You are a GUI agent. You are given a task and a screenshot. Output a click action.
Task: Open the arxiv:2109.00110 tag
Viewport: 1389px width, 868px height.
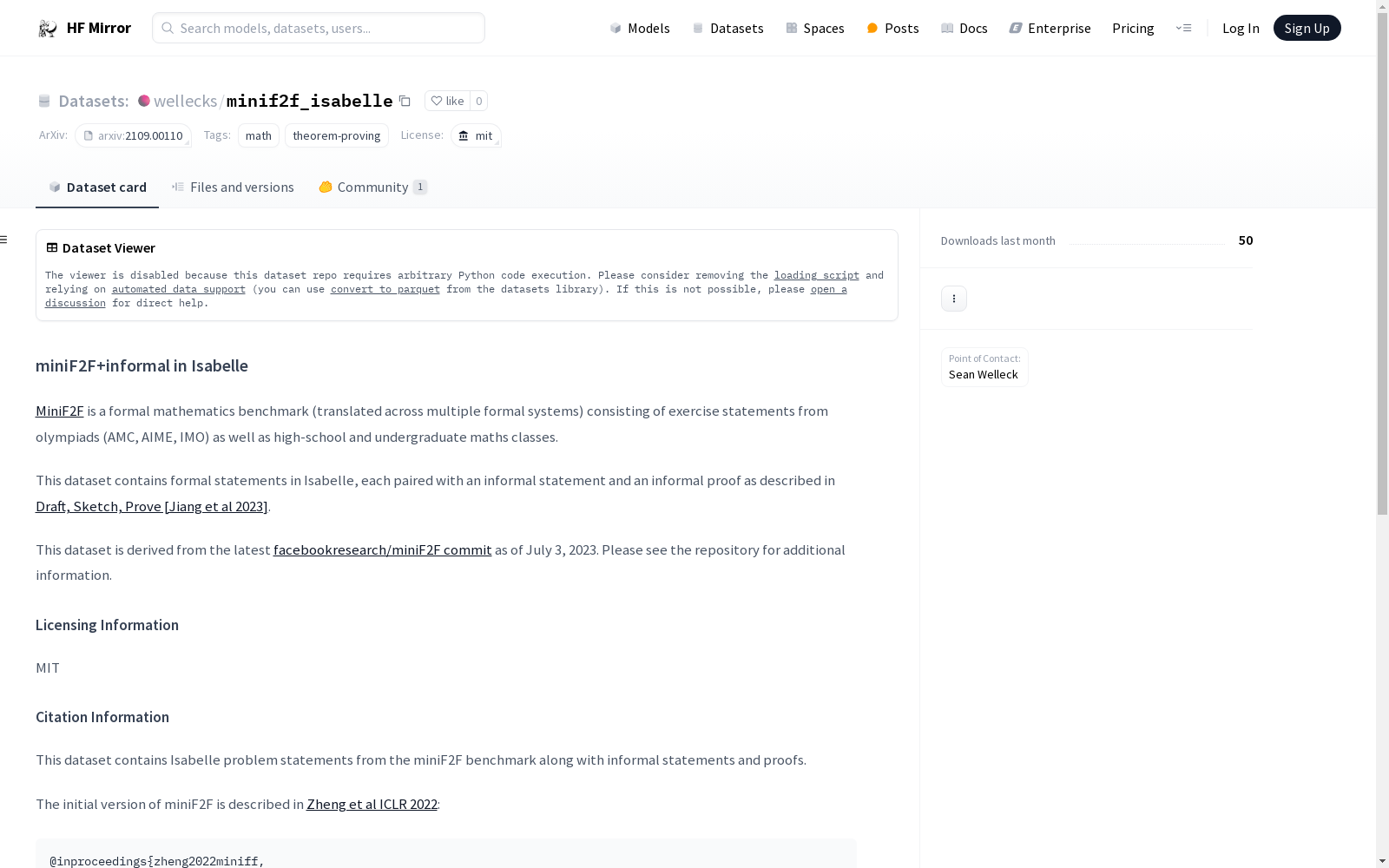pos(133,135)
